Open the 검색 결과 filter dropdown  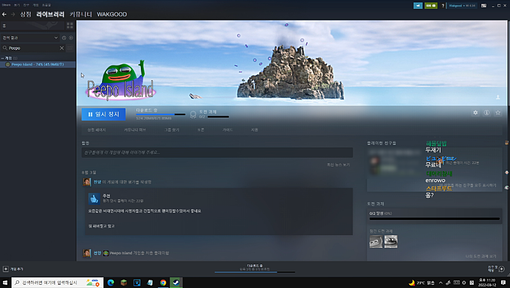coord(30,38)
